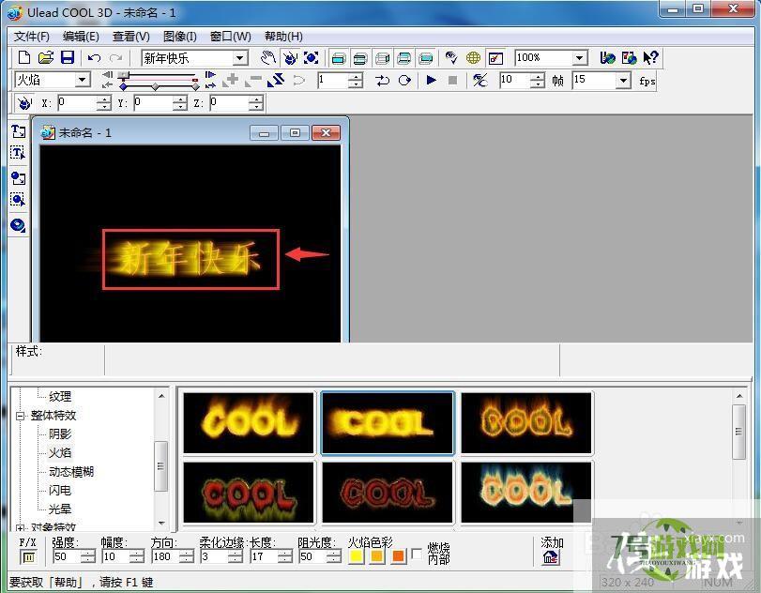Click the X position input field
This screenshot has height=593, width=761.
[77, 102]
